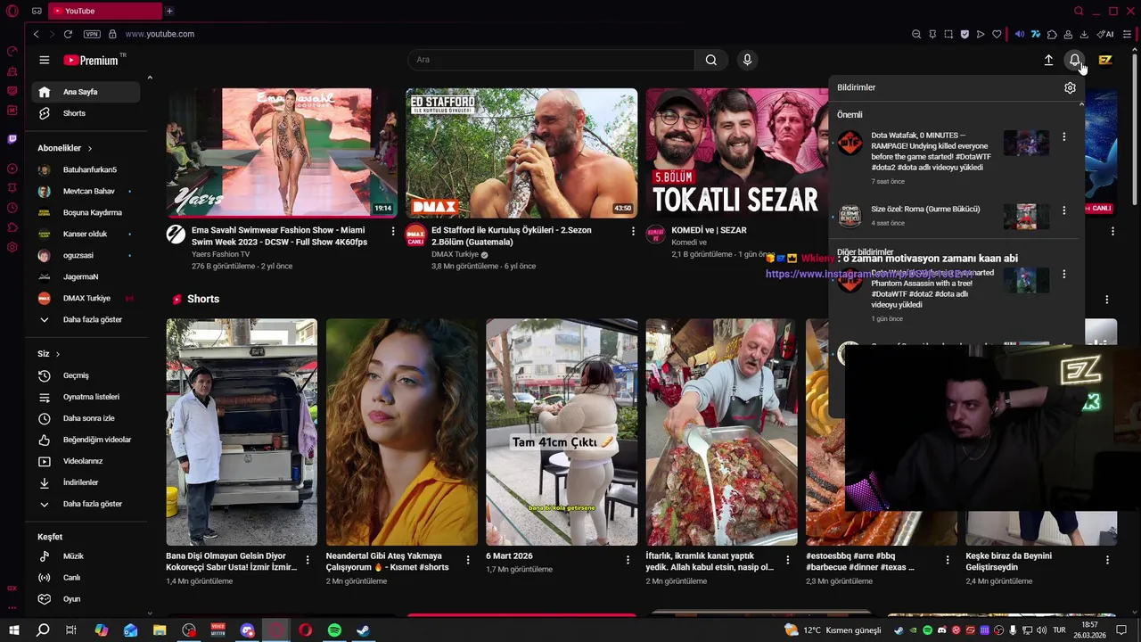Open GX Control speedometer icon in sidebar
Image resolution: width=1141 pixels, height=642 pixels.
click(12, 52)
